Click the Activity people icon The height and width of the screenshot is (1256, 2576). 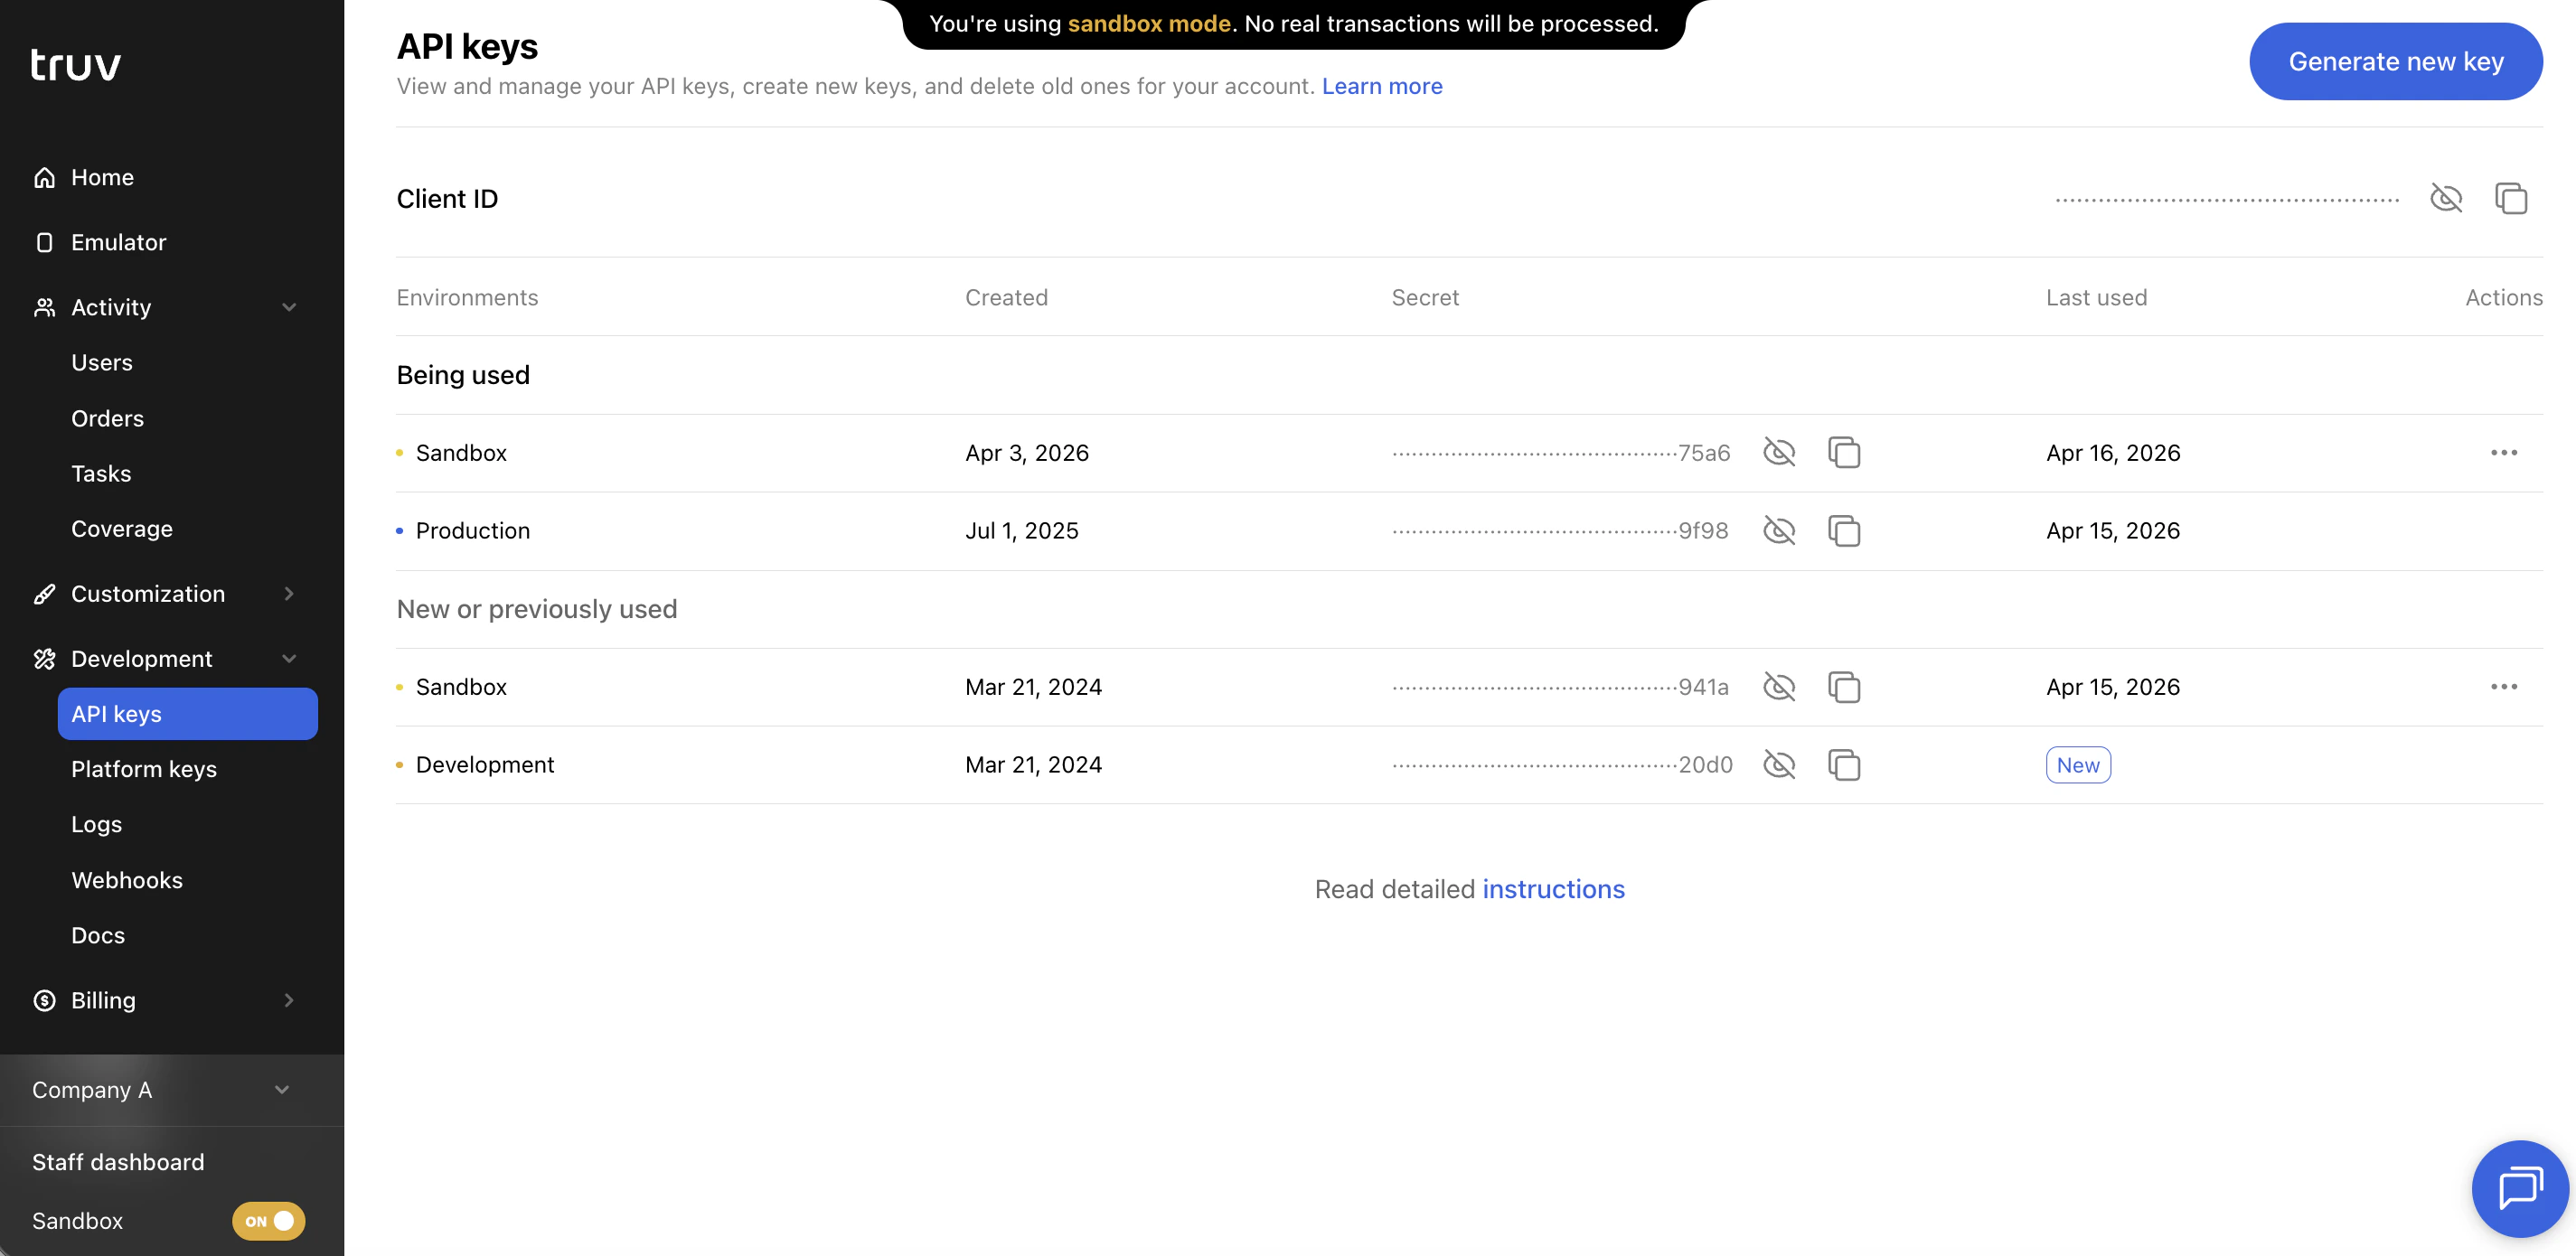pos(44,307)
